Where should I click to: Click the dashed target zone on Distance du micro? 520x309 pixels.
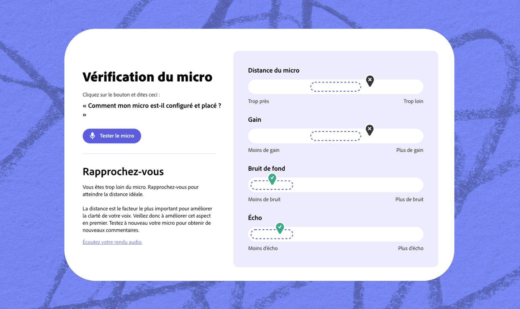336,87
